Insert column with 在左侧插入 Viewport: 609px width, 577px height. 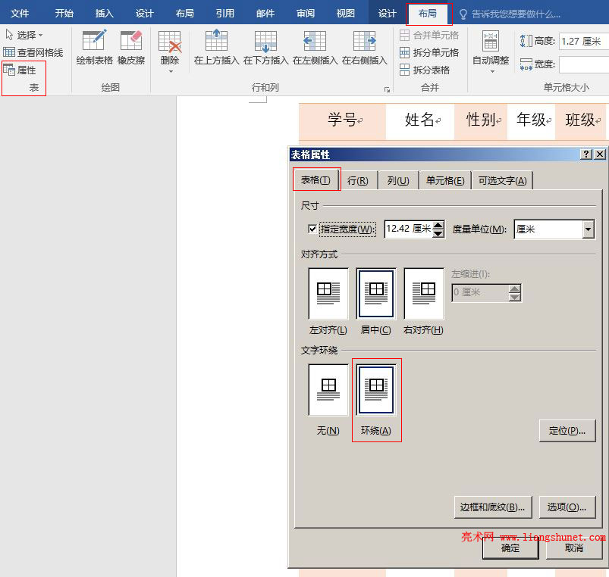click(x=315, y=47)
